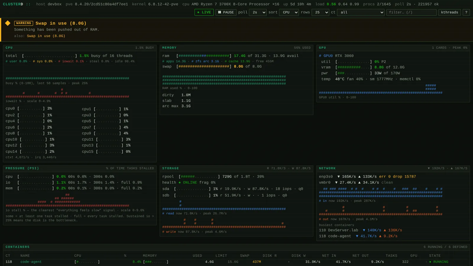Image resolution: width=473 pixels, height=266 pixels.
Task: Click the network out now 167K/s legend
Action: click(348, 219)
